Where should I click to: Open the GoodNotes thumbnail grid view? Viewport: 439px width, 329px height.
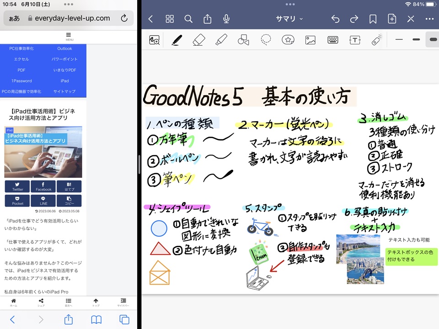(x=170, y=19)
